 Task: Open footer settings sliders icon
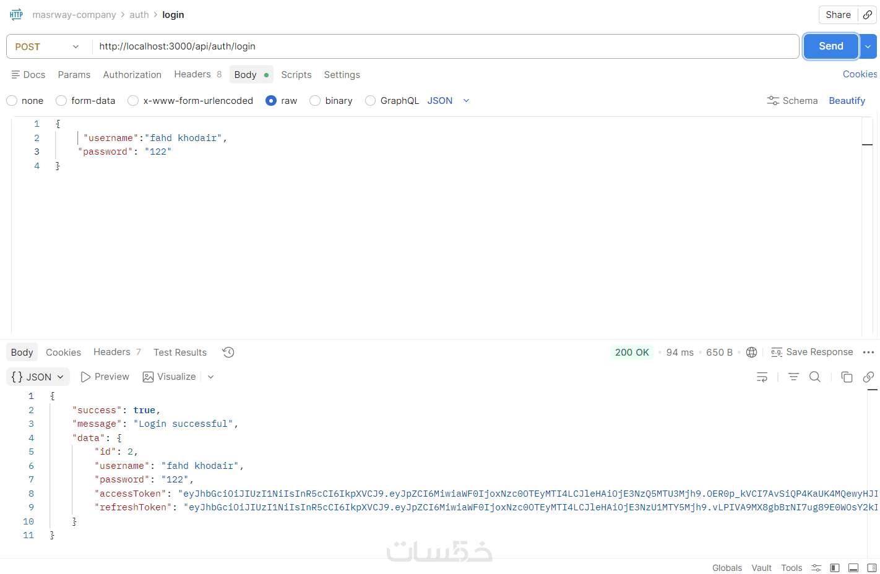pyautogui.click(x=816, y=568)
